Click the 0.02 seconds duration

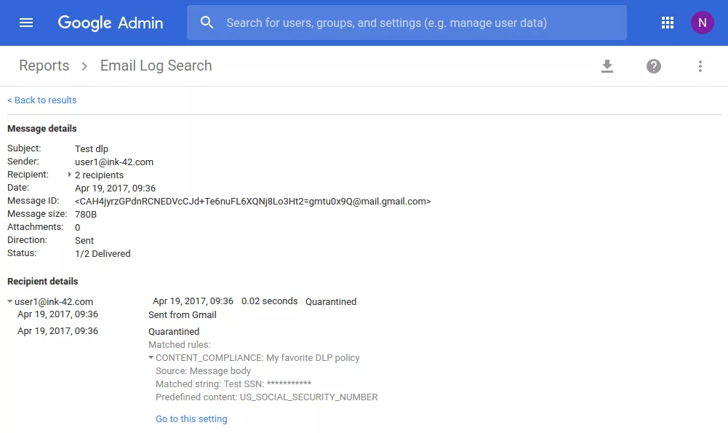(x=269, y=301)
